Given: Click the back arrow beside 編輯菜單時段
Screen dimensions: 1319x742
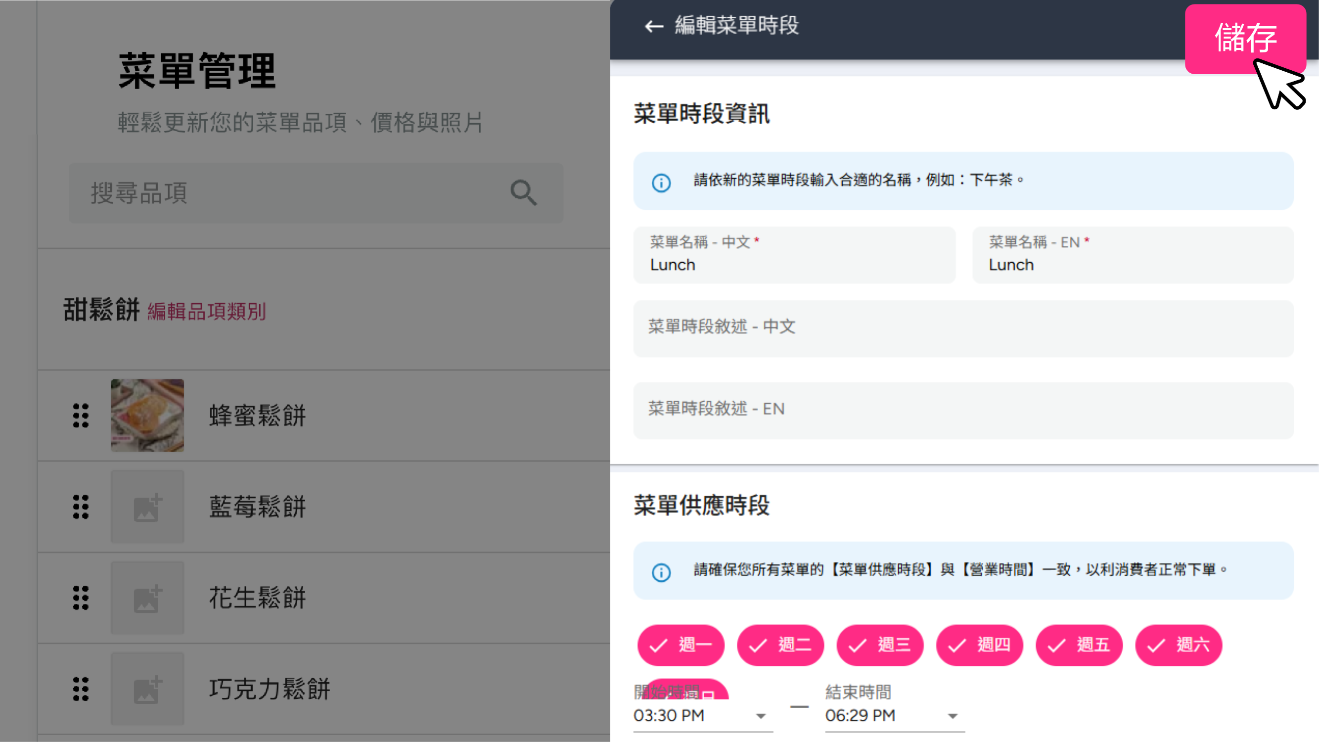Looking at the screenshot, I should coord(654,26).
